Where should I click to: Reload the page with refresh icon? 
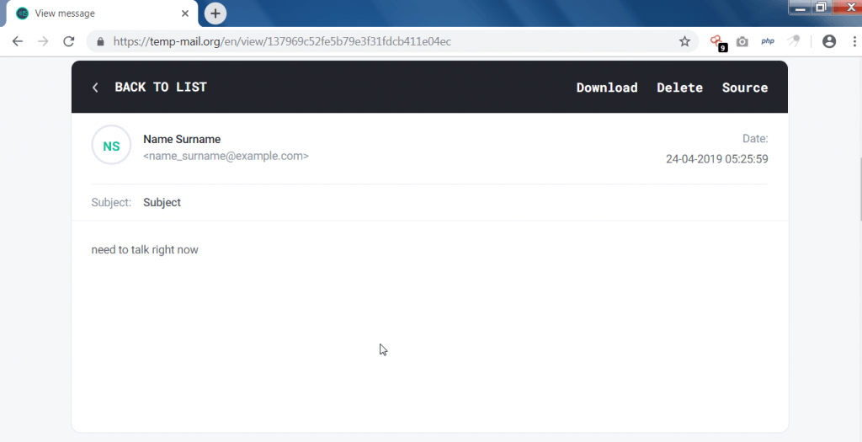click(69, 41)
